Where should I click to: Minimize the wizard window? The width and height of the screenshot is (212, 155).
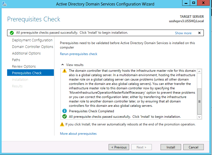186,3
